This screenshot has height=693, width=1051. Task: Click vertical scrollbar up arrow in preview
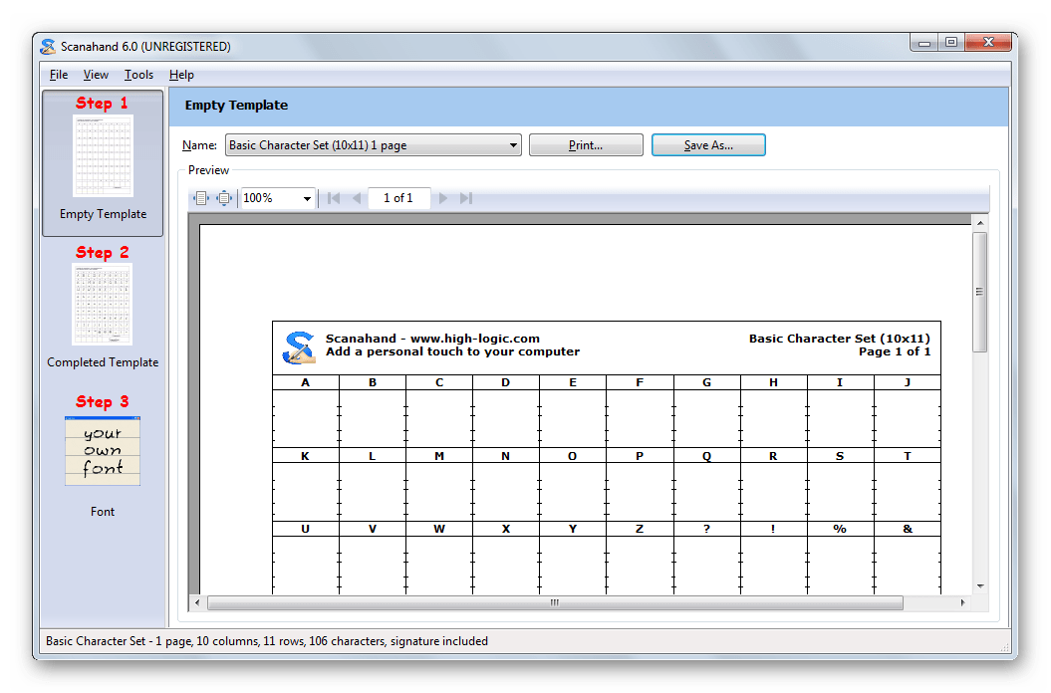(x=980, y=222)
